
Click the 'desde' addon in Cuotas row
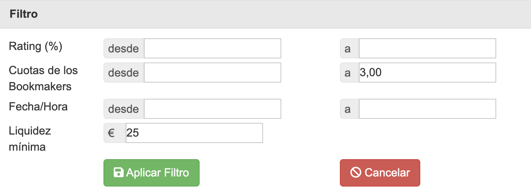click(x=124, y=73)
